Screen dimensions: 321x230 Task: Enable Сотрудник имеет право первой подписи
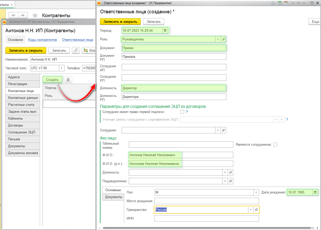coord(182,112)
